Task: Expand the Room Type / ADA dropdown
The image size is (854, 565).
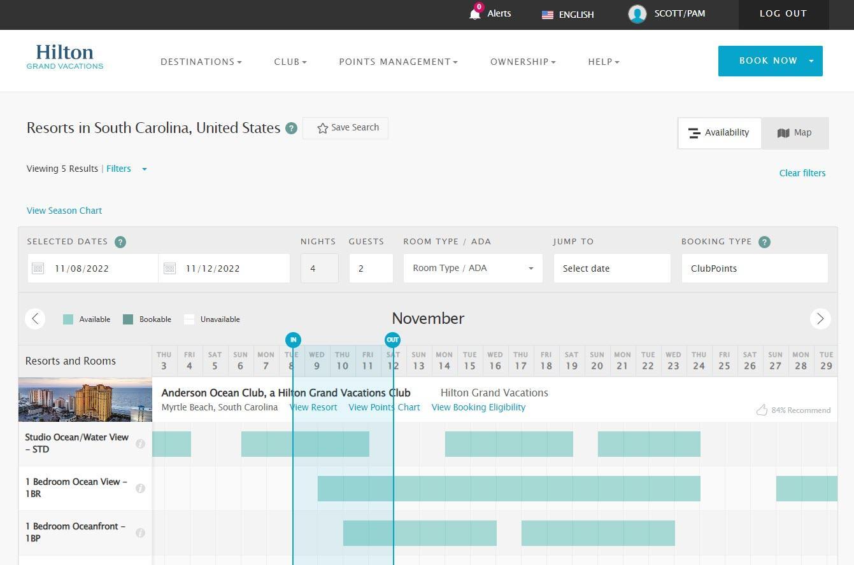Action: tap(473, 269)
